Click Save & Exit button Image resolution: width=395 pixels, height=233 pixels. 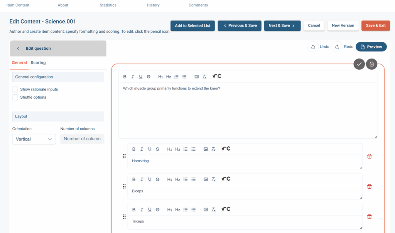pyautogui.click(x=376, y=26)
